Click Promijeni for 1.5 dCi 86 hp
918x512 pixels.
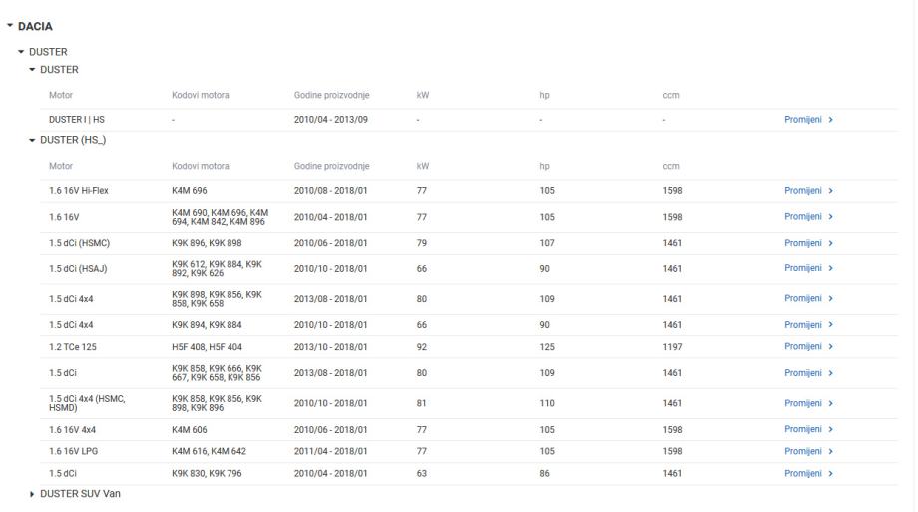[x=803, y=473]
